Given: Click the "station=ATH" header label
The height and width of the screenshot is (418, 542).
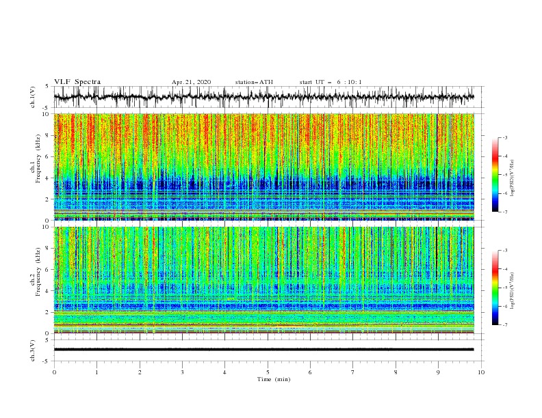Looking at the screenshot, I should pos(254,82).
